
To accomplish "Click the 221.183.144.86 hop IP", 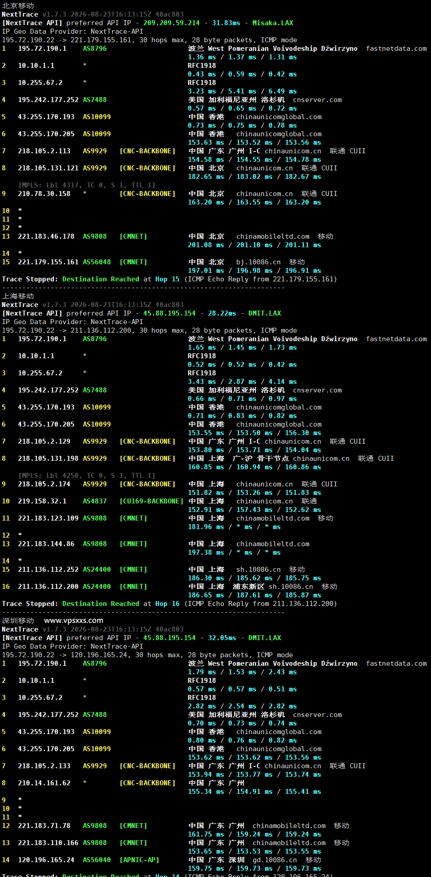I will point(46,544).
